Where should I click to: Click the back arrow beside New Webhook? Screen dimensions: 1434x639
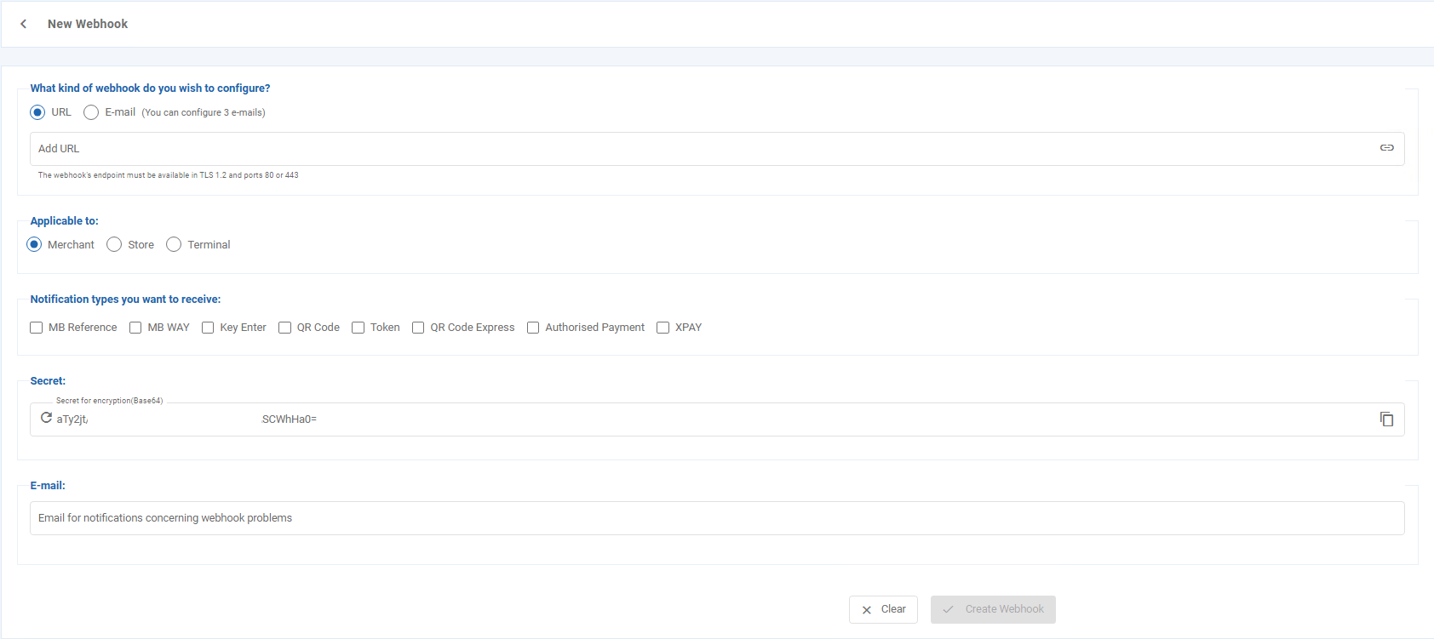[24, 24]
